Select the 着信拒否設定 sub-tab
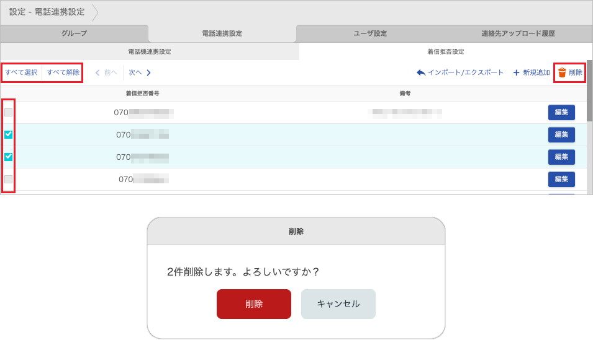 click(x=445, y=51)
